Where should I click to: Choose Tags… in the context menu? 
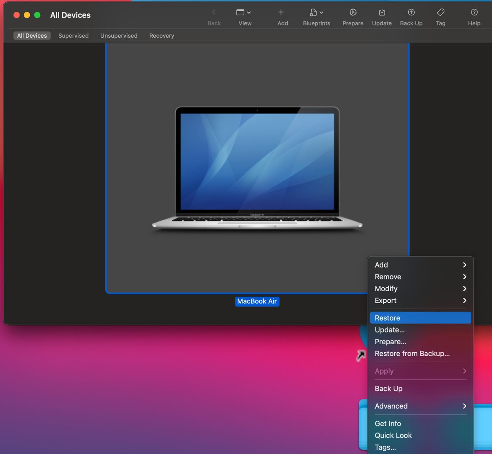(x=421, y=447)
